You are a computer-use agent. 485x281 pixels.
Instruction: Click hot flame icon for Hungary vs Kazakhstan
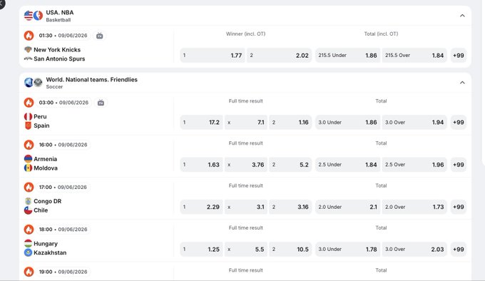[29, 230]
